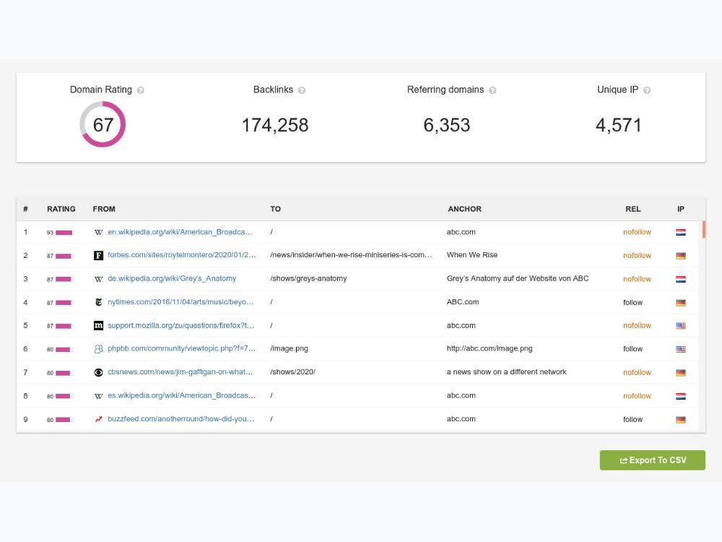Click the backlinks table vertical scrollbar
The height and width of the screenshot is (542, 722).
(x=704, y=230)
